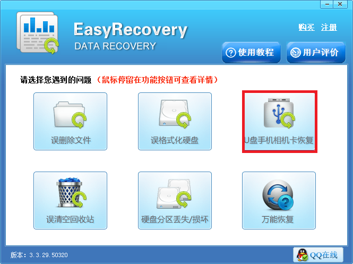This screenshot has height=264, width=353.
Task: Click the folder icon for 误删除文件
Action: (70, 115)
